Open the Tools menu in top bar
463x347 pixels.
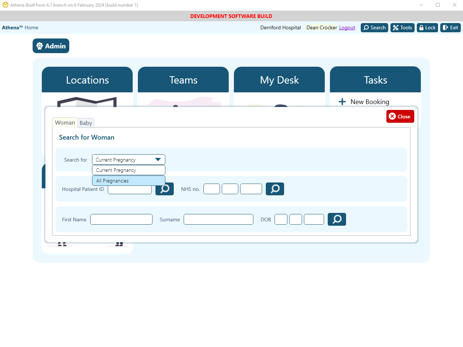pyautogui.click(x=403, y=27)
